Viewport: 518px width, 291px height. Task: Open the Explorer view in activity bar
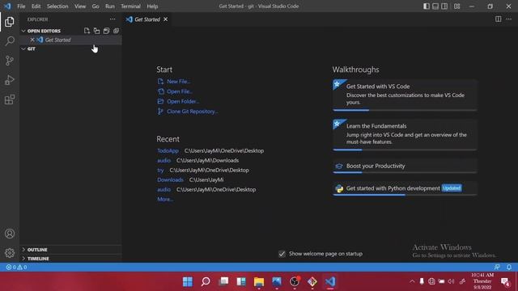coord(10,22)
